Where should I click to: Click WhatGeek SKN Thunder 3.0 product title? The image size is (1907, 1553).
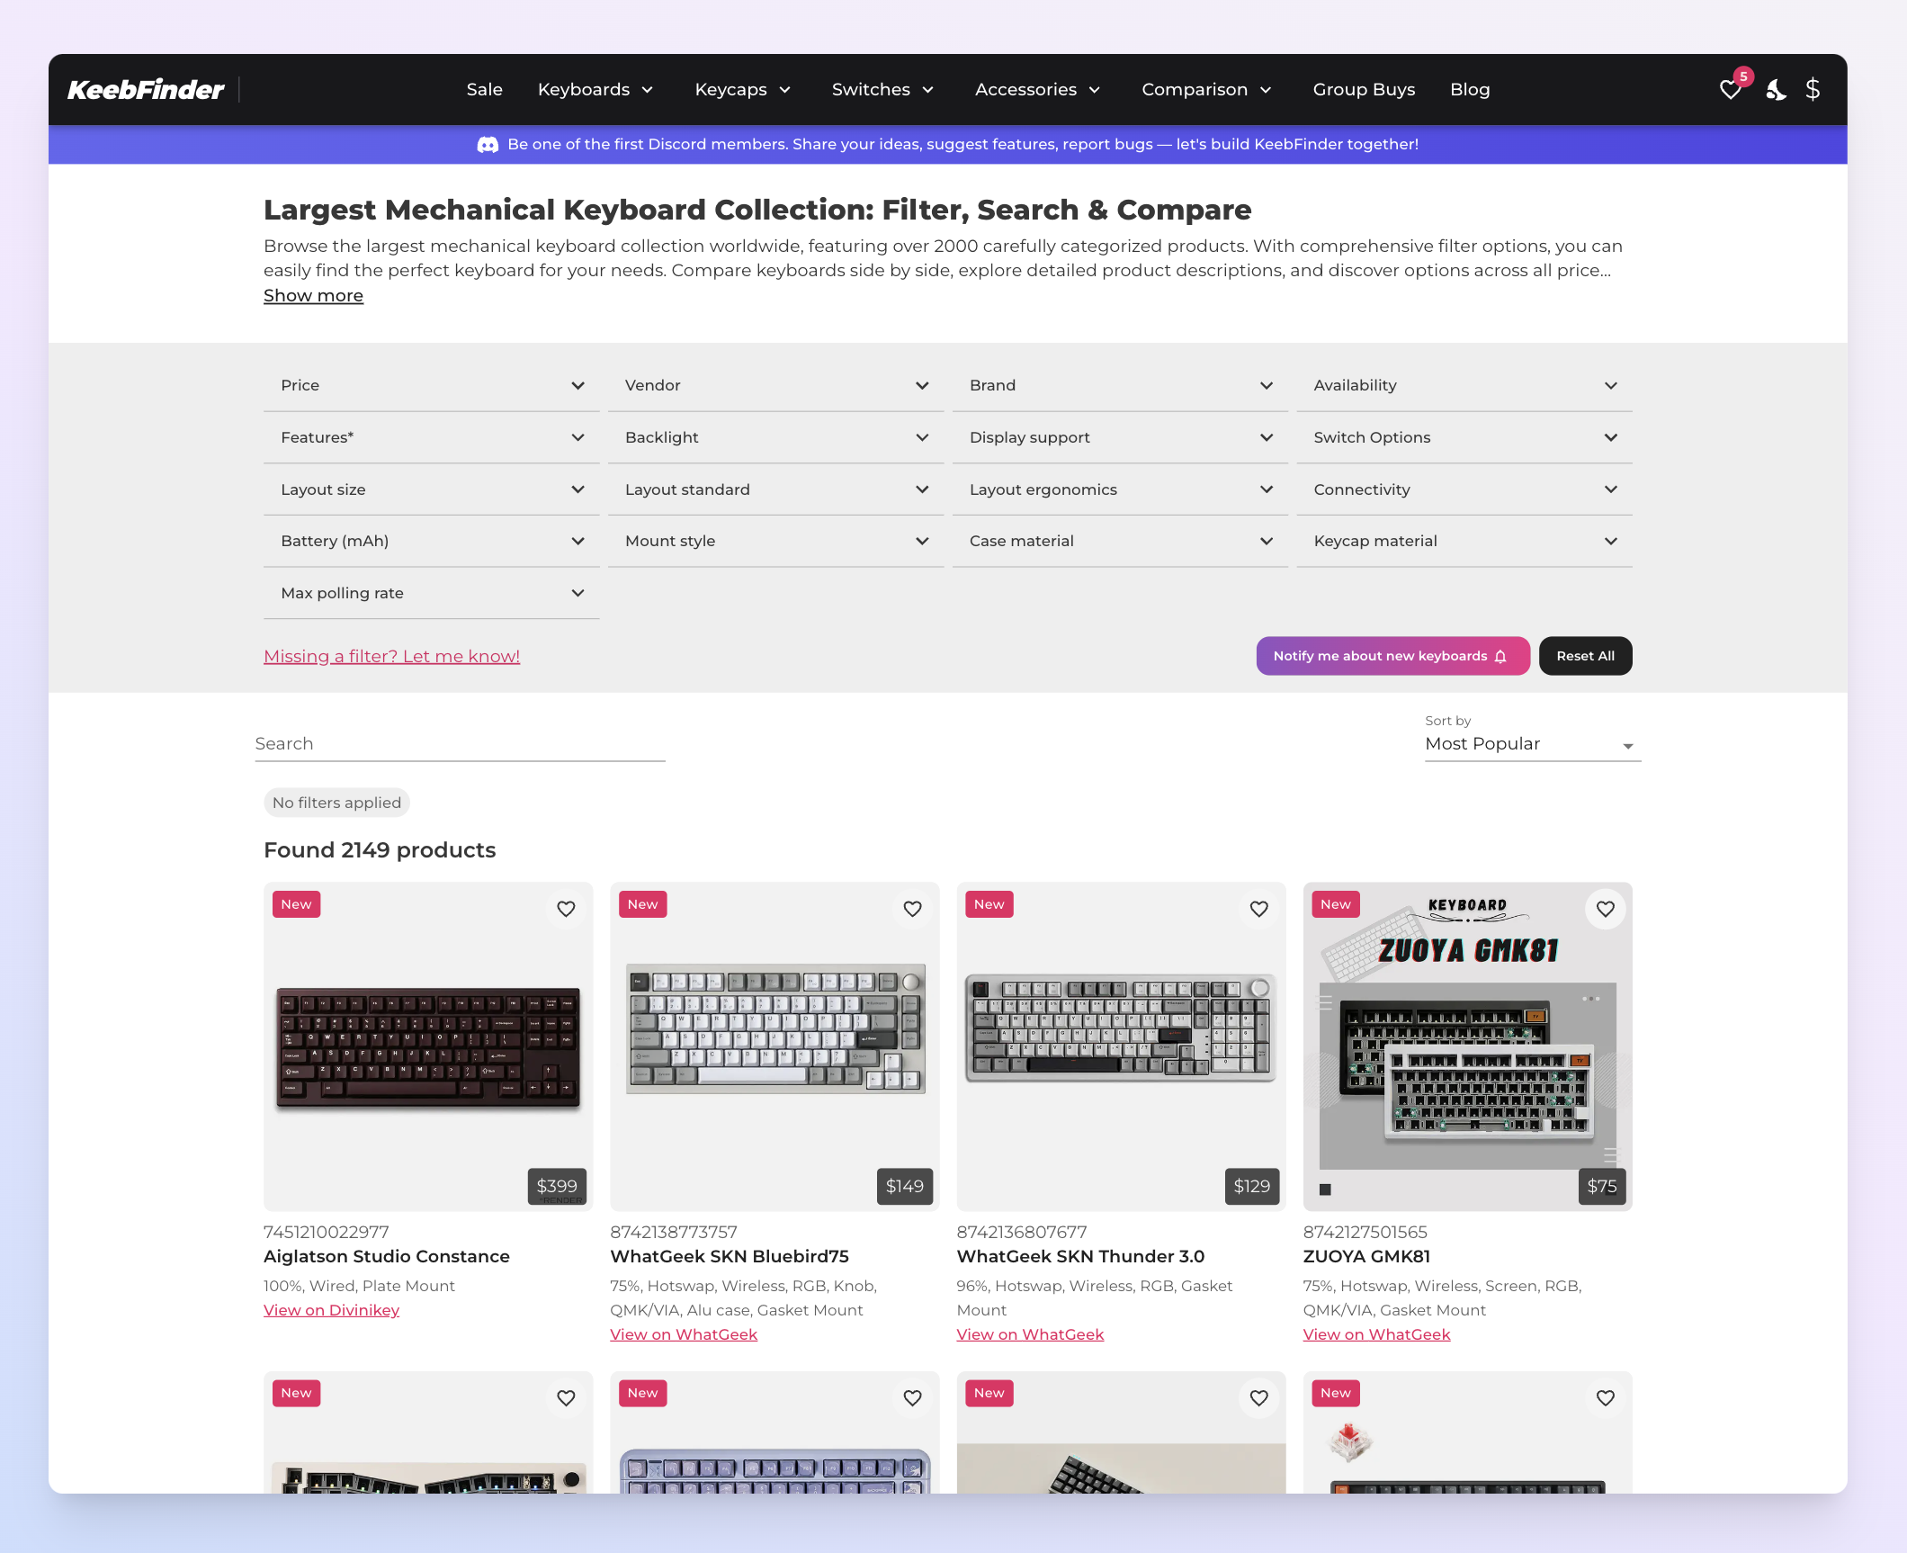pyautogui.click(x=1080, y=1257)
